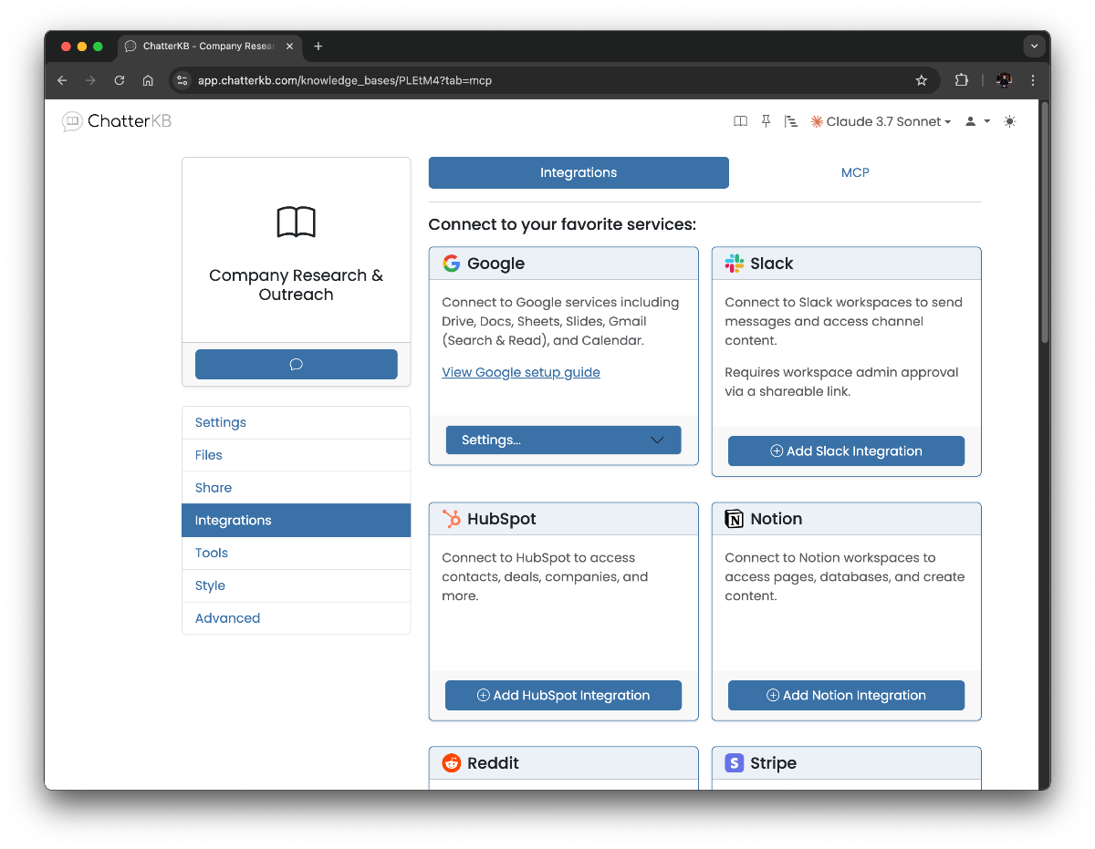This screenshot has width=1095, height=849.
Task: Select Integrations in the sidebar
Action: point(297,520)
